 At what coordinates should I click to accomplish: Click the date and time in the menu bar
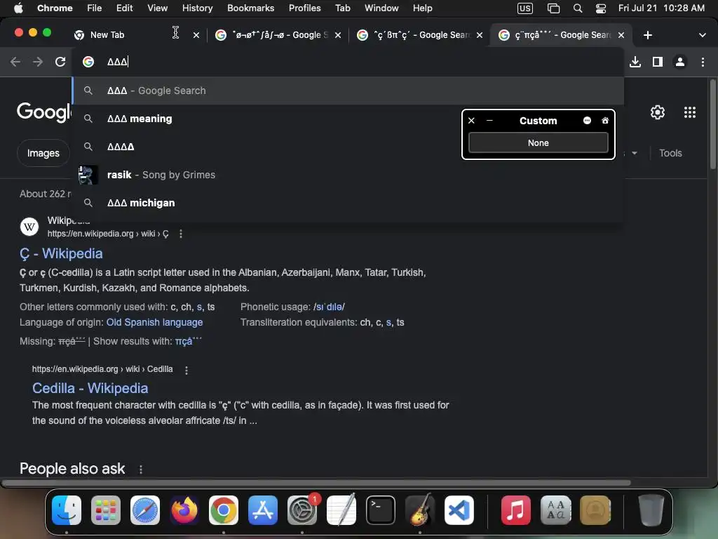click(661, 8)
